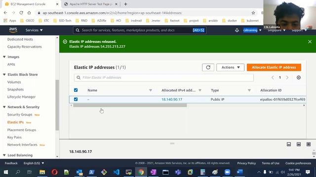Open the csltraining account dropdown
This screenshot has height=177, width=316.
[252, 30]
